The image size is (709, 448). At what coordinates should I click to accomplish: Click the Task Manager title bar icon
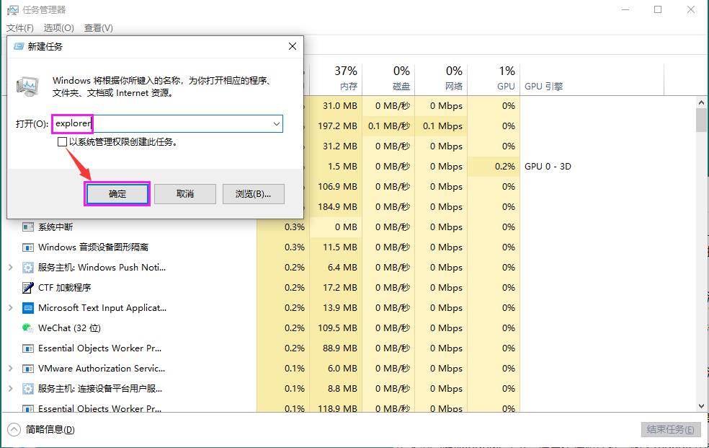13,10
